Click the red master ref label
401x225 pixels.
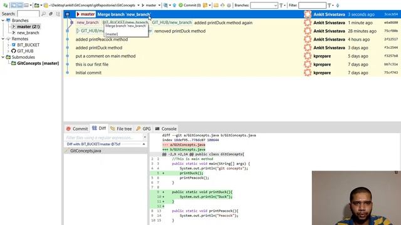coord(85,14)
